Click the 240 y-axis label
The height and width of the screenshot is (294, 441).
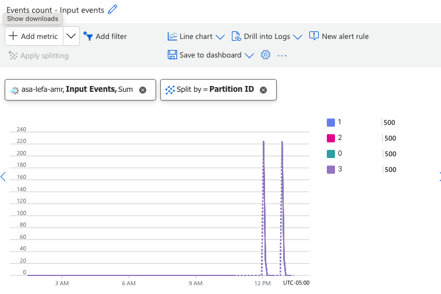[22, 130]
